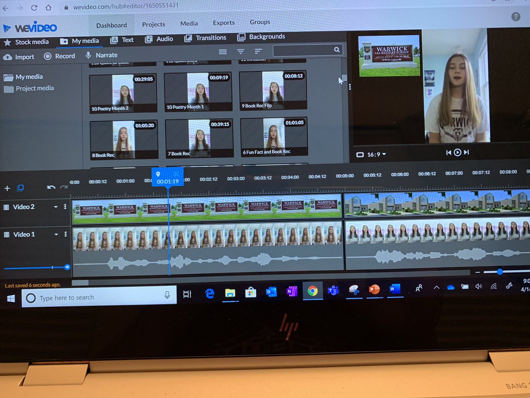Open Microsoft Teams from the taskbar
The width and height of the screenshot is (530, 398).
tap(333, 290)
